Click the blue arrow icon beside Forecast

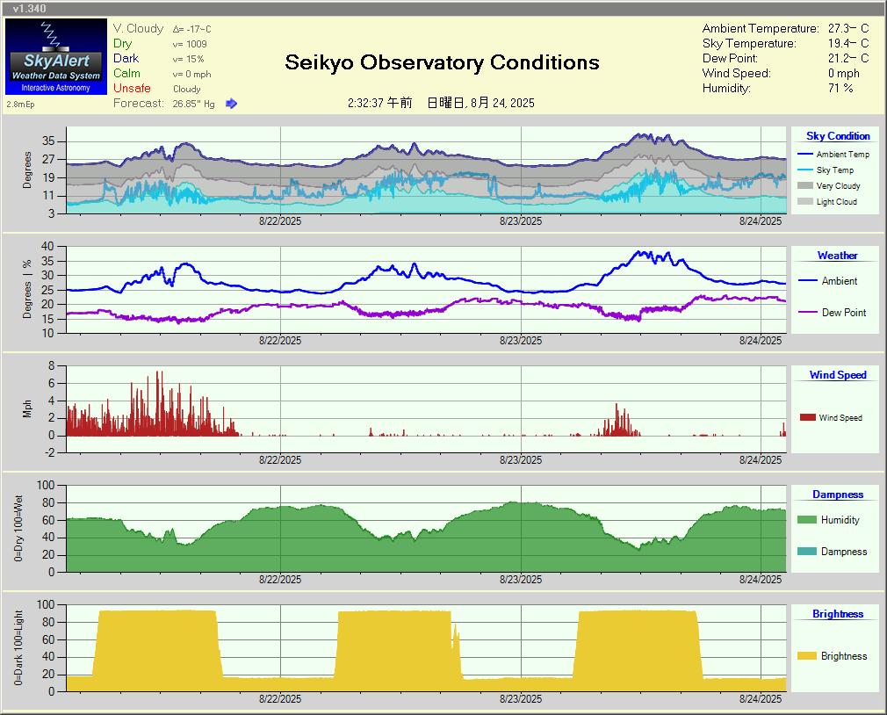pos(231,104)
